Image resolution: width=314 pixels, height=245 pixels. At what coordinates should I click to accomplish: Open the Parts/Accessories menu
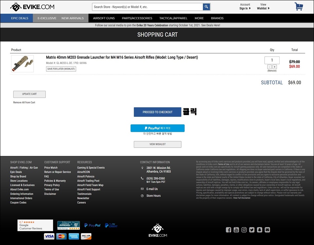(137, 18)
